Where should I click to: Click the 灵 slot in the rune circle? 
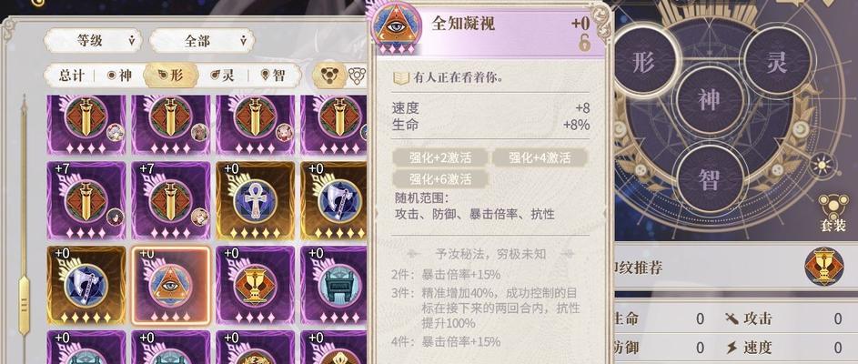(777, 61)
